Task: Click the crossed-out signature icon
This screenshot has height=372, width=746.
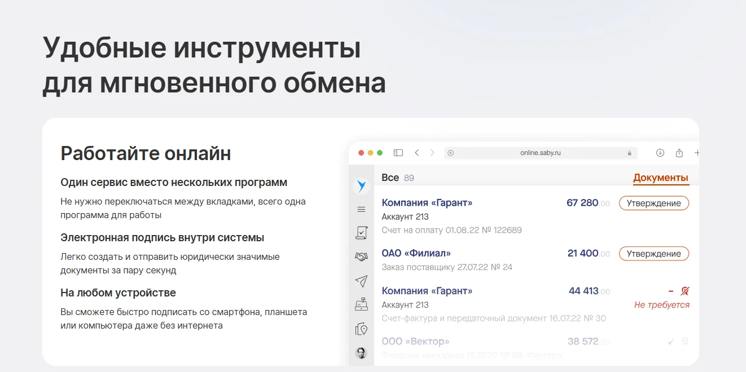Action: pyautogui.click(x=685, y=291)
